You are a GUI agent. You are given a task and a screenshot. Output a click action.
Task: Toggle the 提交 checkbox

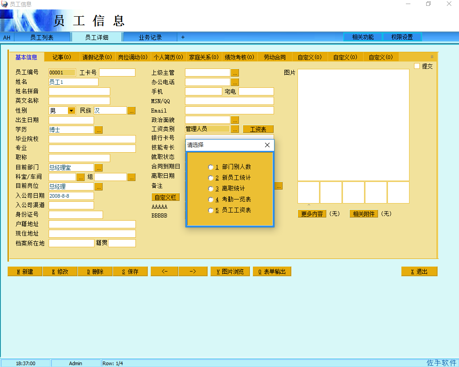417,66
